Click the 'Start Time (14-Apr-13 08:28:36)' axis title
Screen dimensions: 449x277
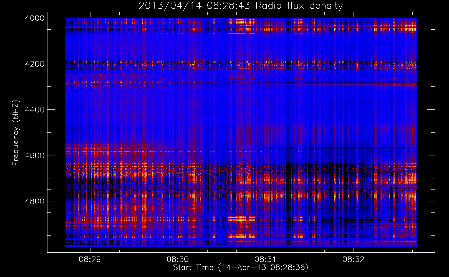coord(241,268)
